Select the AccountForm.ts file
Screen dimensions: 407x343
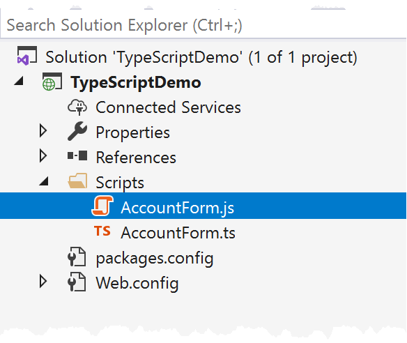pyautogui.click(x=178, y=233)
